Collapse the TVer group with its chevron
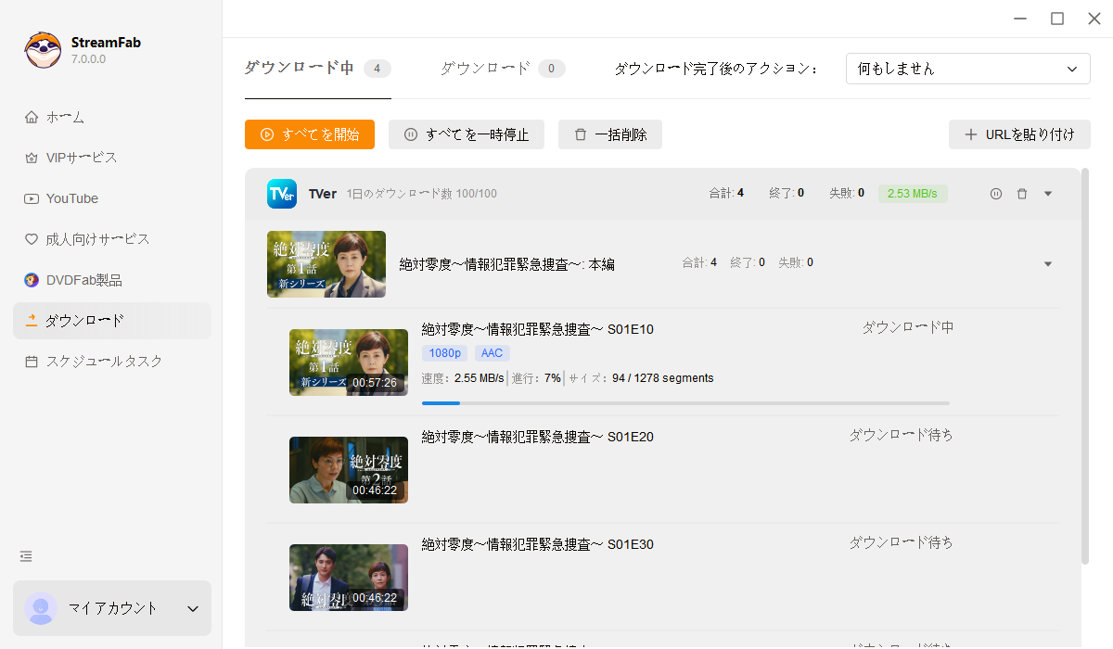Viewport: 1113px width, 649px height. [1048, 193]
